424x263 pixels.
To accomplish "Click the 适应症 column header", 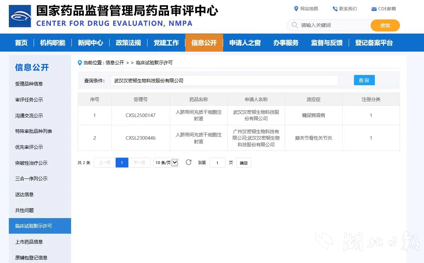I will [314, 99].
